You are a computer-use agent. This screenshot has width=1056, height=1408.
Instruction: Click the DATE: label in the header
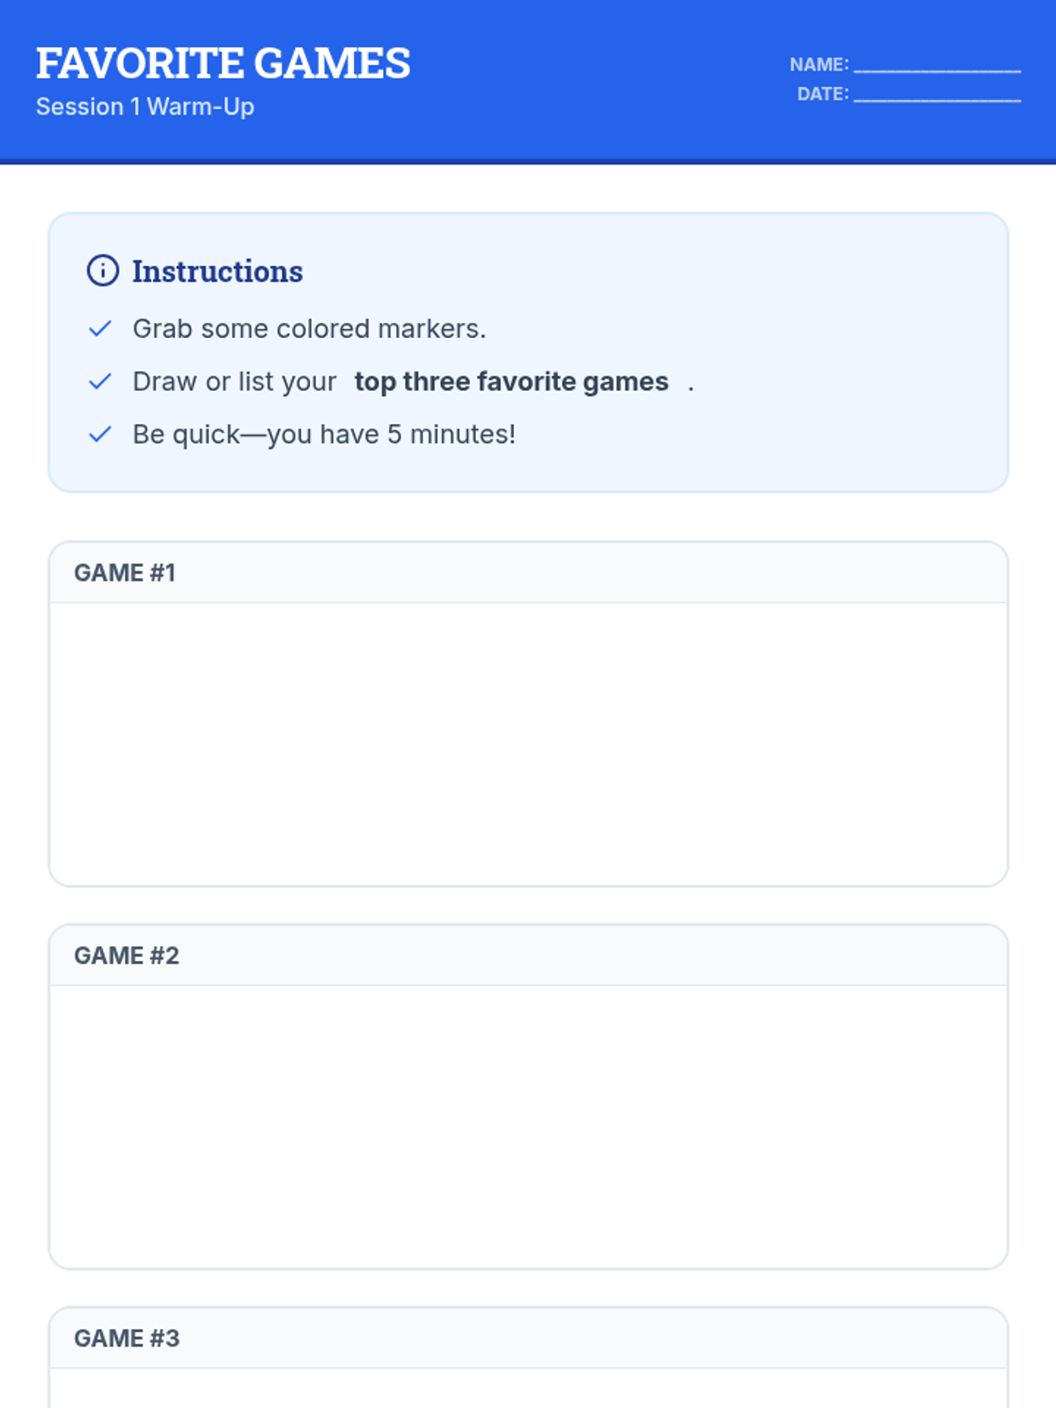pyautogui.click(x=823, y=94)
